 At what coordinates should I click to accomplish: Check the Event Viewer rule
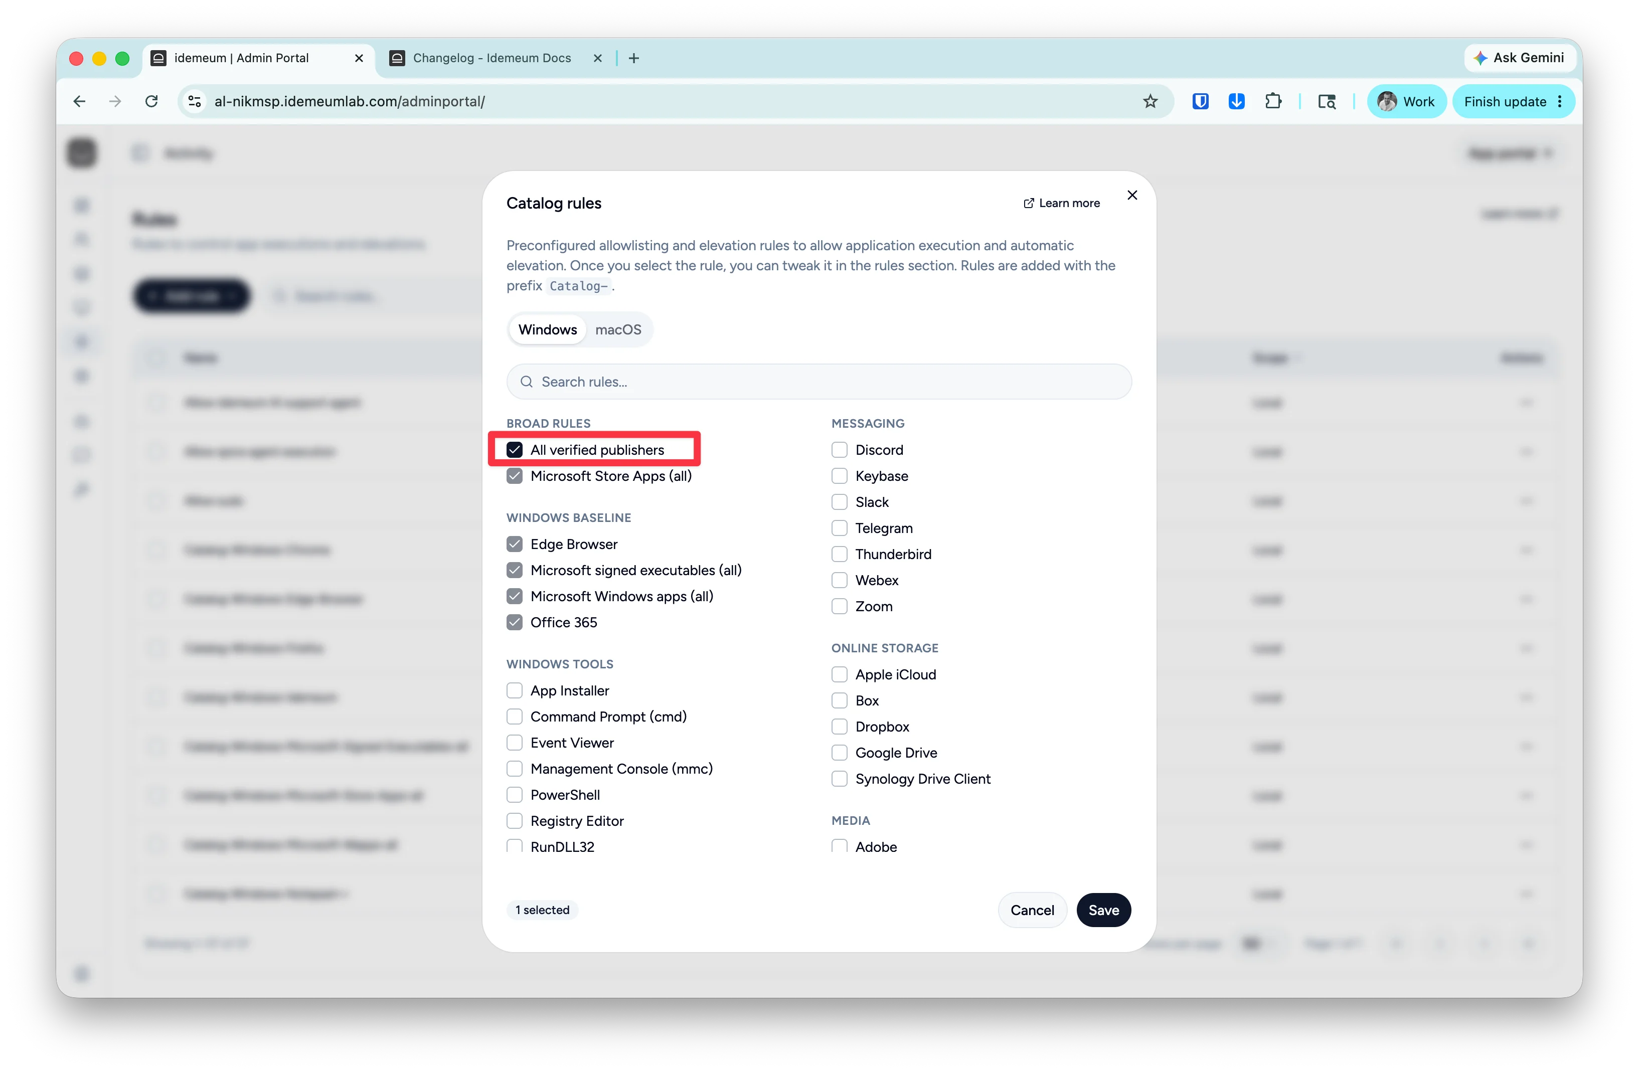(515, 743)
